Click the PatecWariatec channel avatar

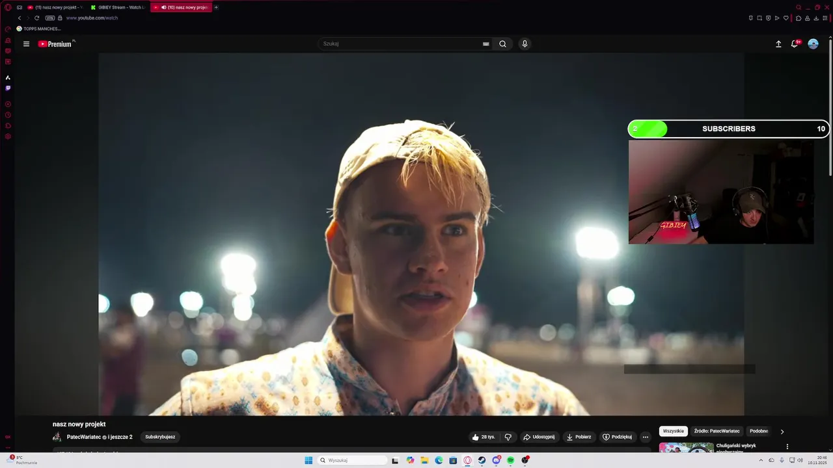57,437
